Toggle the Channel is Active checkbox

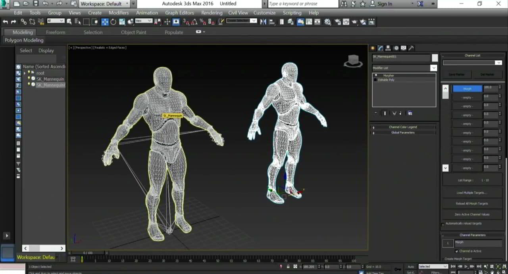[457, 251]
